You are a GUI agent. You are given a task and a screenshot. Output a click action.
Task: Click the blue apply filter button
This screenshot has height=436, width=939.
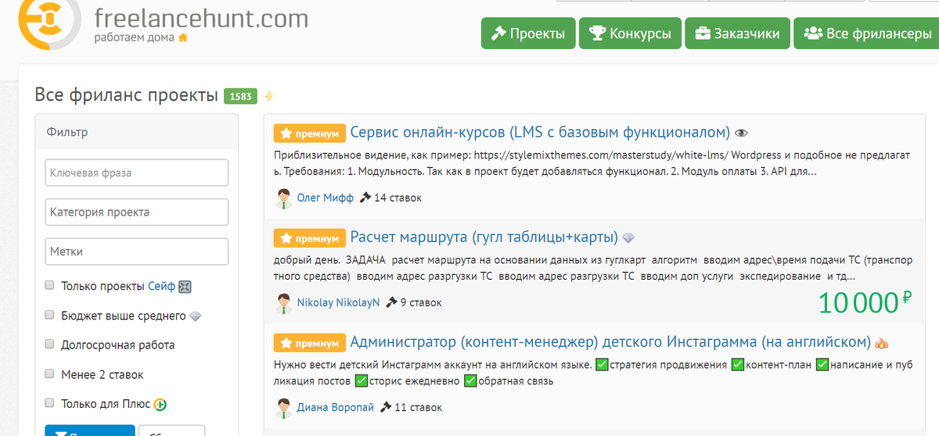(x=90, y=431)
